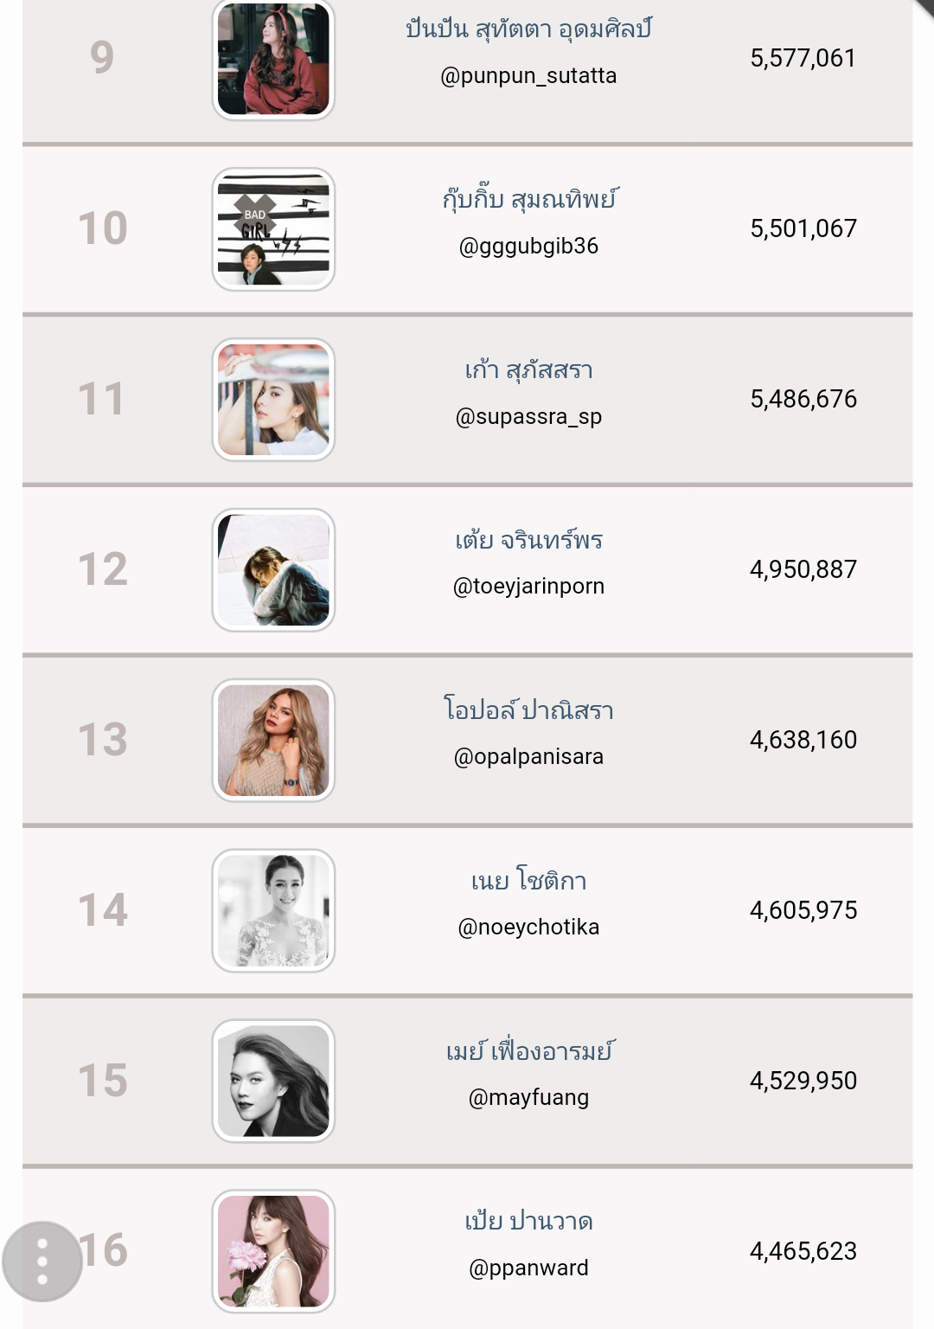Image resolution: width=934 pixels, height=1329 pixels.
Task: Open @ppanward avatar with pink flower
Action: click(x=273, y=1251)
